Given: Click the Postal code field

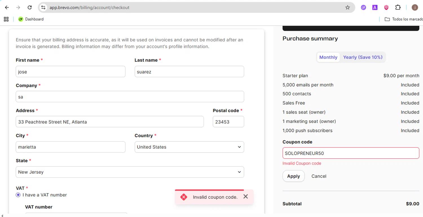Looking at the screenshot, I should 228,122.
